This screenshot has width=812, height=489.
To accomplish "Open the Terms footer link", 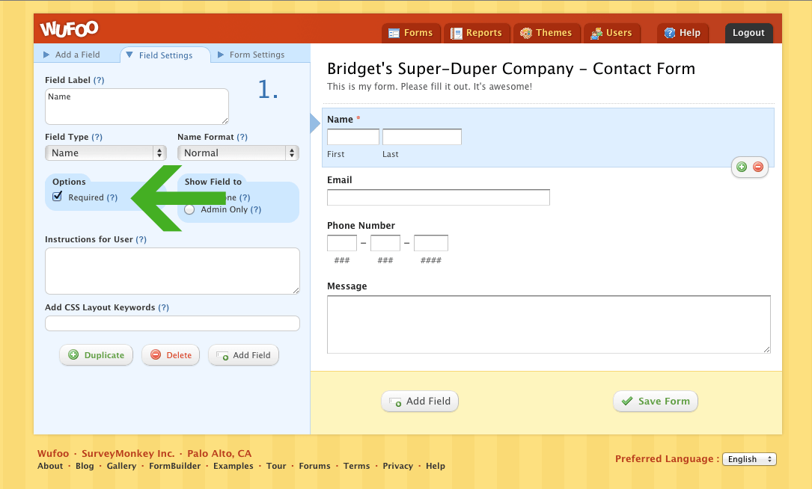I will [357, 466].
